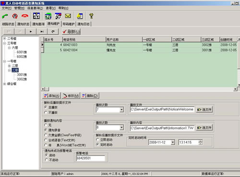This screenshot has width=240, height=177.
Task: Click the bell notification toolbar icon
Action: (x=80, y=16)
